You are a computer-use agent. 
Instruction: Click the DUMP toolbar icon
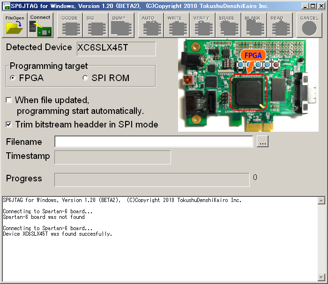click(x=121, y=25)
